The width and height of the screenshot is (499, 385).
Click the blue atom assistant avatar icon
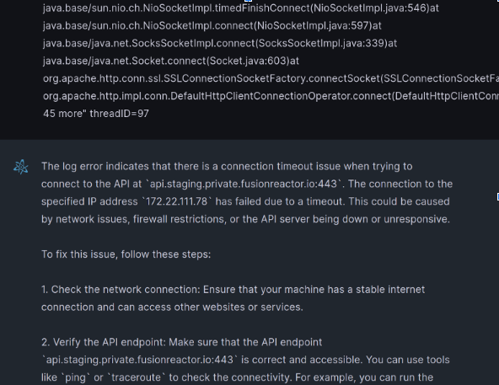[21, 167]
